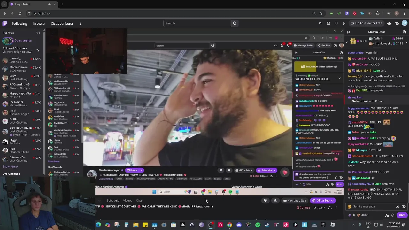This screenshot has width=409, height=230.
Task: Open Spotify from Windows taskbar
Action: tap(258, 225)
